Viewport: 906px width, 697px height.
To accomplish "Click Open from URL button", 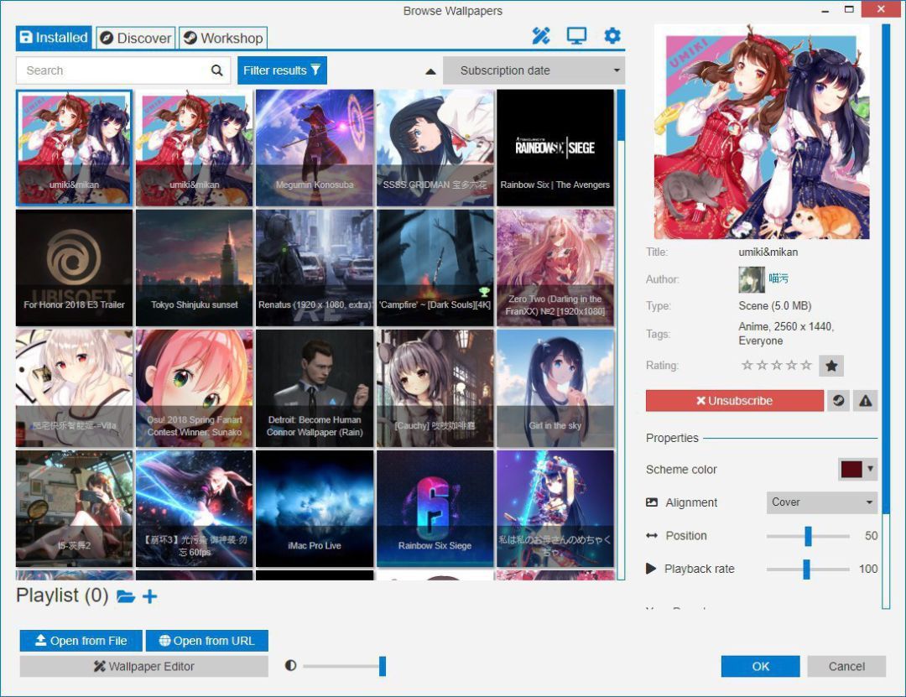I will click(x=207, y=640).
